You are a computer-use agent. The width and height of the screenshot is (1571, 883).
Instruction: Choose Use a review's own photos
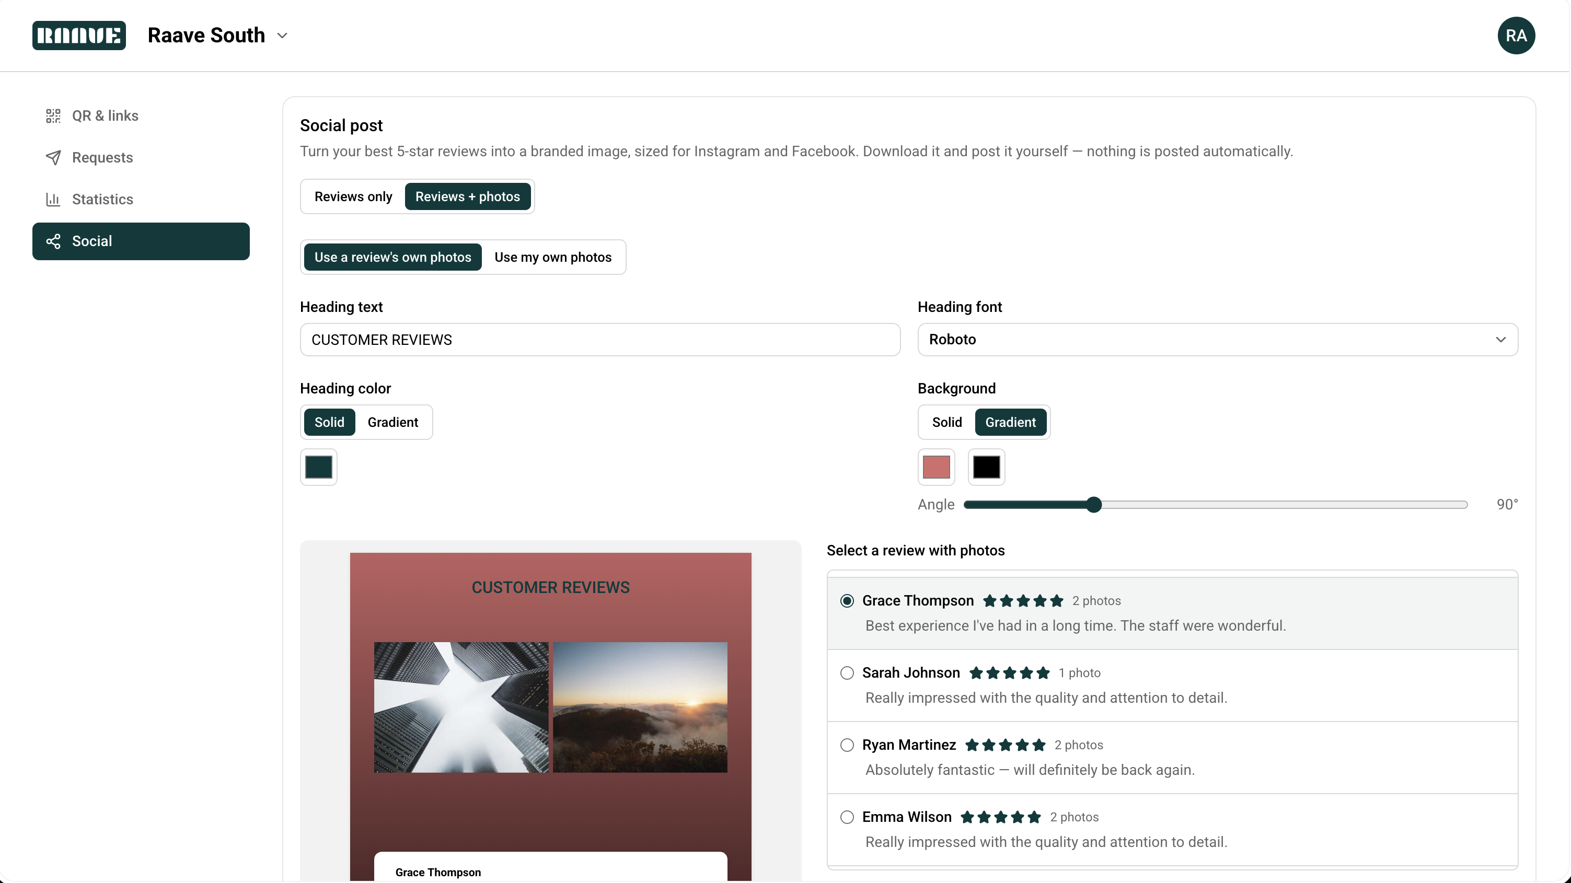click(x=393, y=257)
